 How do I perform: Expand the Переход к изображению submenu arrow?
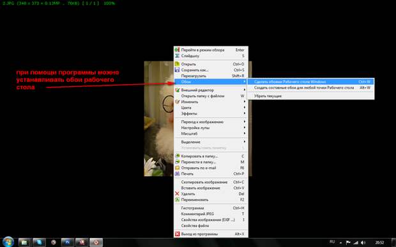[x=245, y=122]
